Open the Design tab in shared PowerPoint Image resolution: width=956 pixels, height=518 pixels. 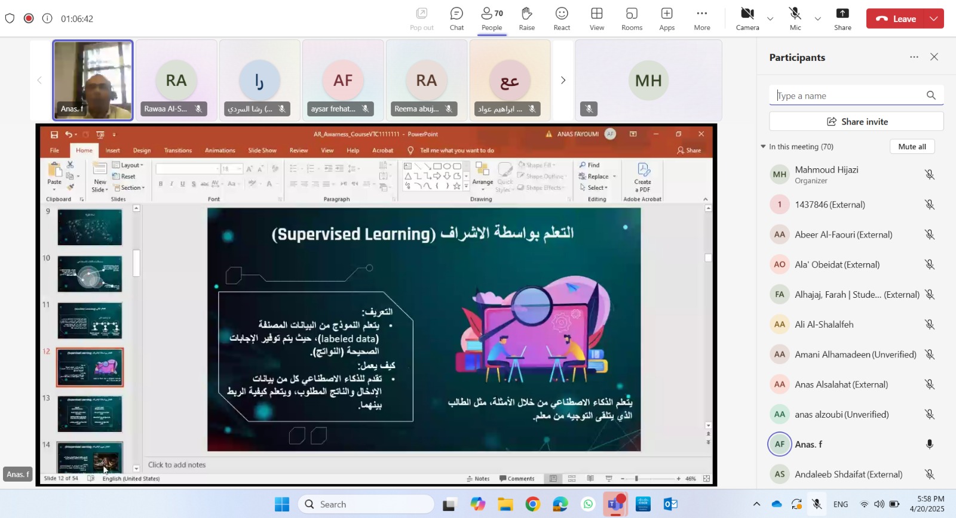pyautogui.click(x=142, y=150)
